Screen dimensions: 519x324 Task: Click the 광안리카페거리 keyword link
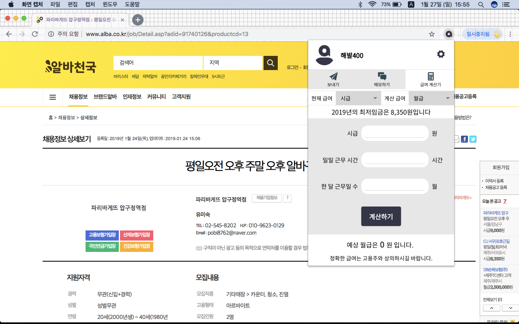pyautogui.click(x=174, y=77)
